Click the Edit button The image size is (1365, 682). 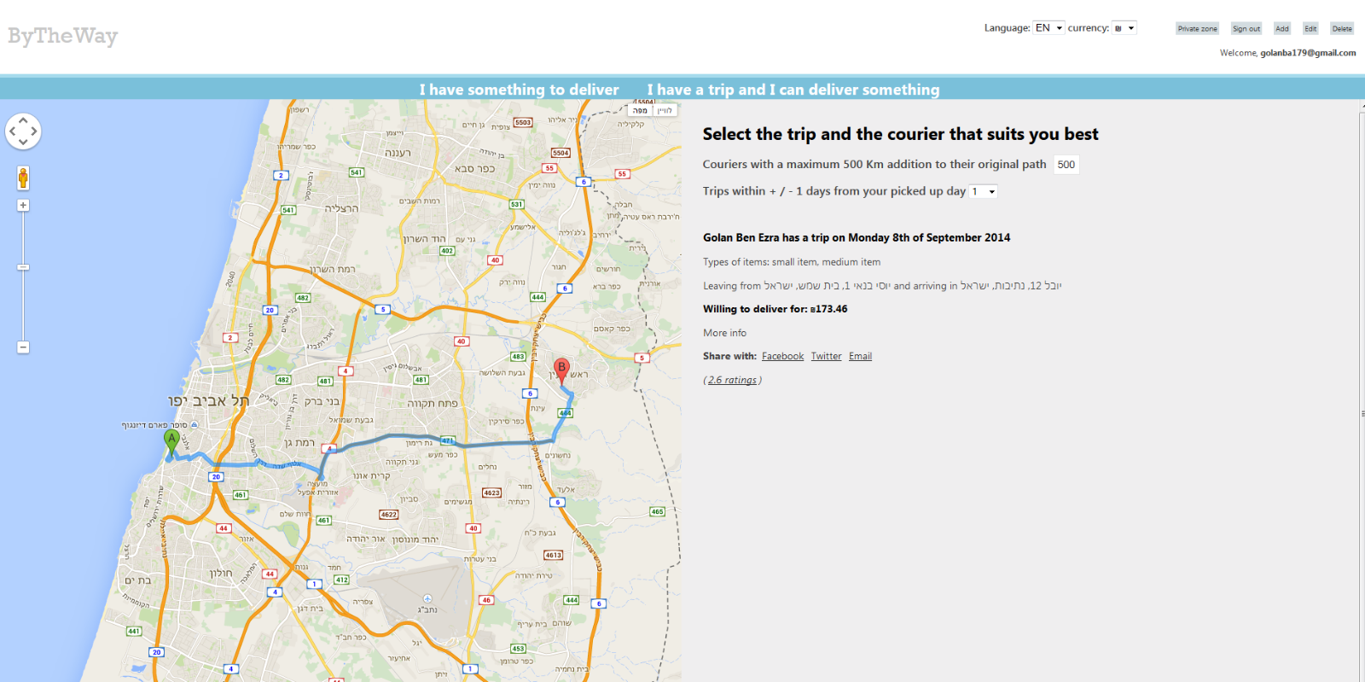tap(1310, 28)
